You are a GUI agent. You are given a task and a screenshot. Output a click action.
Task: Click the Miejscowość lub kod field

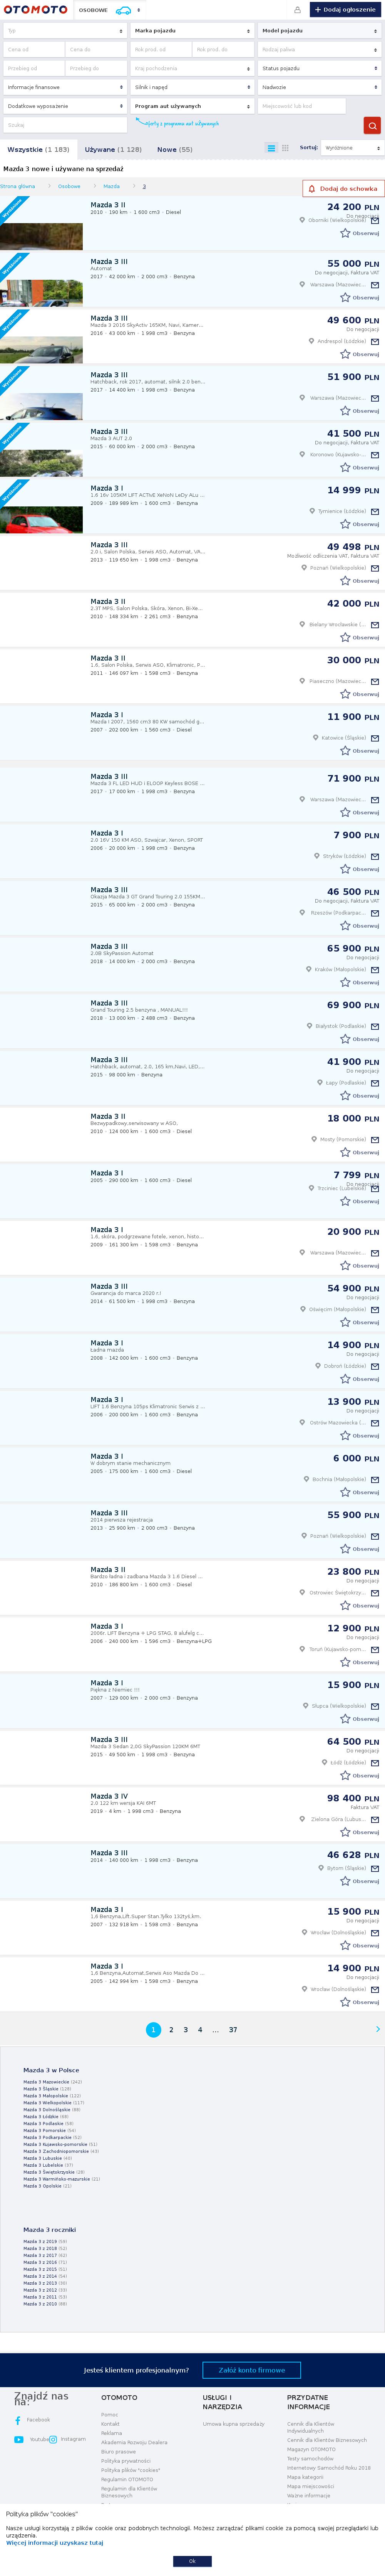pyautogui.click(x=302, y=106)
